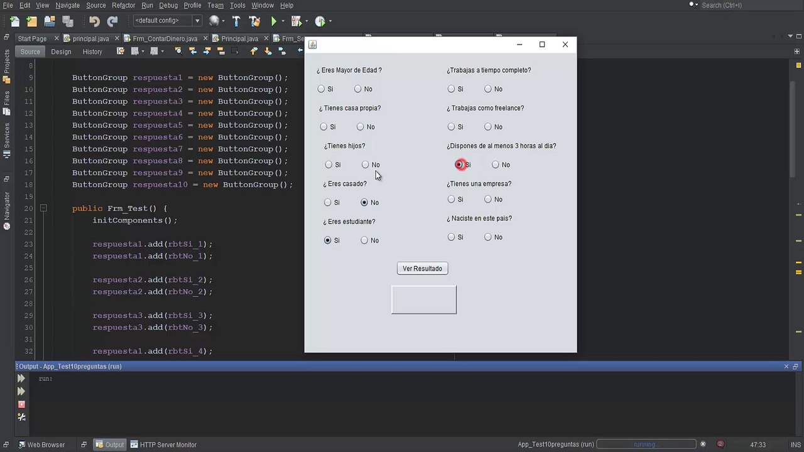Go to previous bookmark icon
Screen dimensions: 804x452
(254, 51)
